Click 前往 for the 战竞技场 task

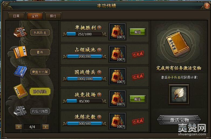(x=138, y=99)
